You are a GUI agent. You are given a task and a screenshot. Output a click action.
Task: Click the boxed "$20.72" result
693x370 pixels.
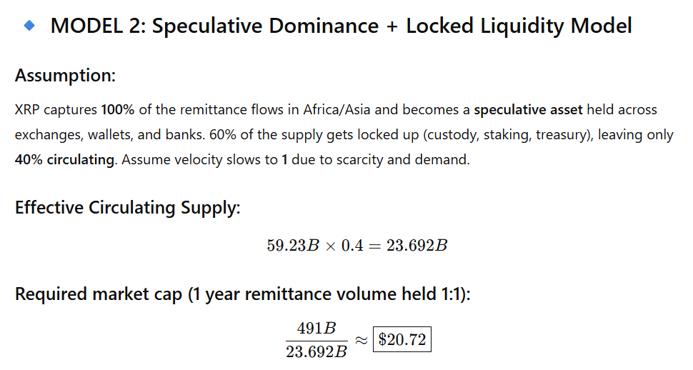pos(402,339)
